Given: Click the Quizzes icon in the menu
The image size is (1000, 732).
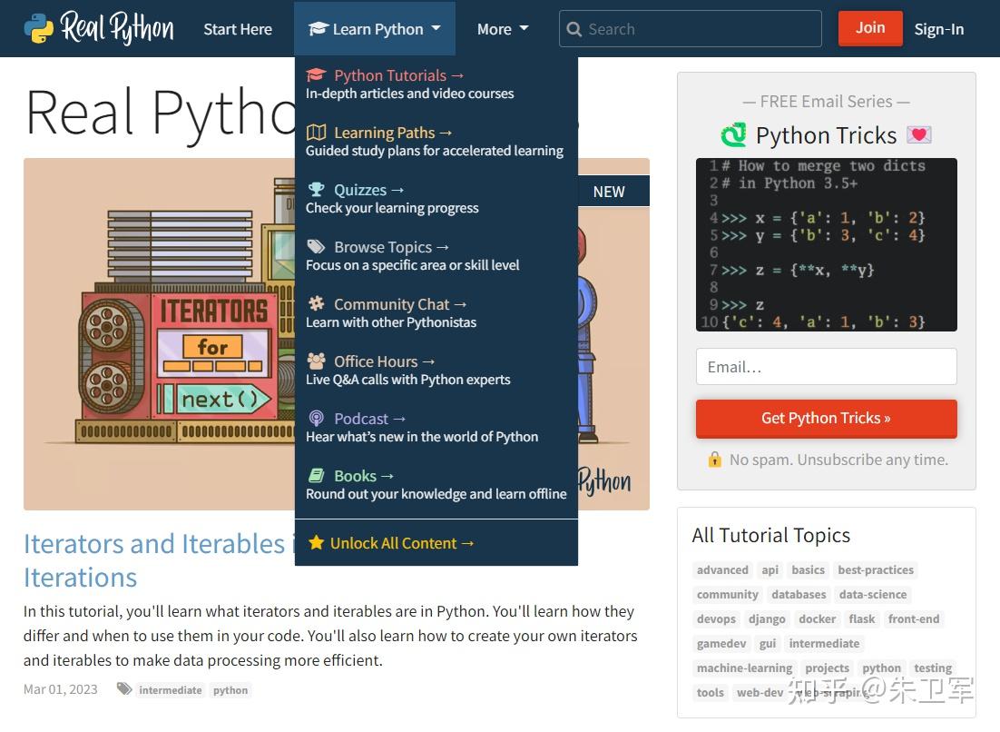Looking at the screenshot, I should (x=318, y=189).
